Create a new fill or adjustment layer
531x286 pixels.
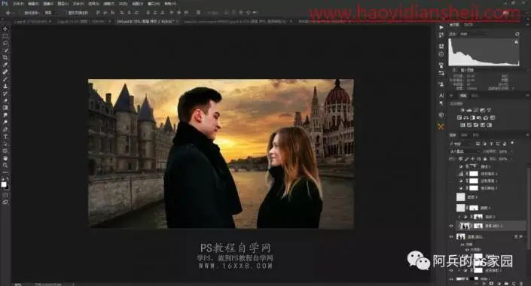tap(499, 284)
